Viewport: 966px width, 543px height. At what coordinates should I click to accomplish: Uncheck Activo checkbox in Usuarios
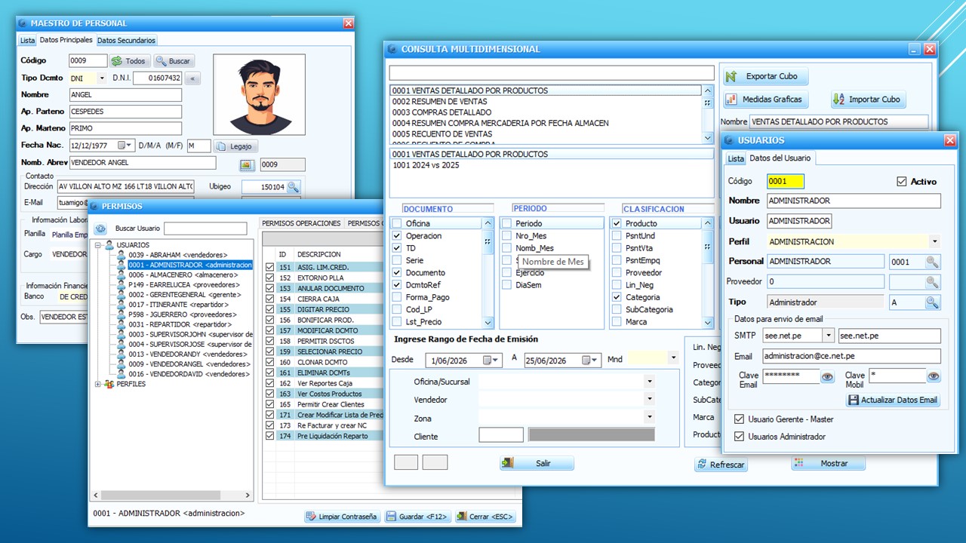click(901, 182)
